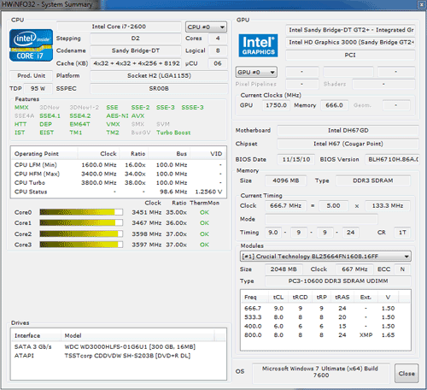This screenshot has width=427, height=390.
Task: Click the Drives Model column header
Action: (137, 335)
